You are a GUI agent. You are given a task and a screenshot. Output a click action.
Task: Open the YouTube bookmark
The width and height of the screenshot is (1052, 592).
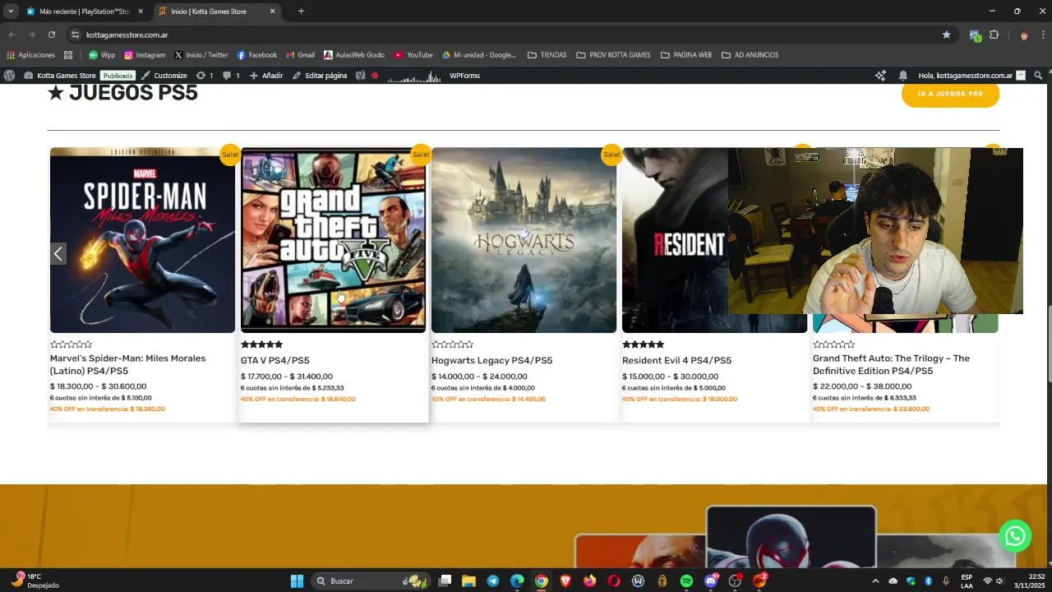click(x=413, y=55)
